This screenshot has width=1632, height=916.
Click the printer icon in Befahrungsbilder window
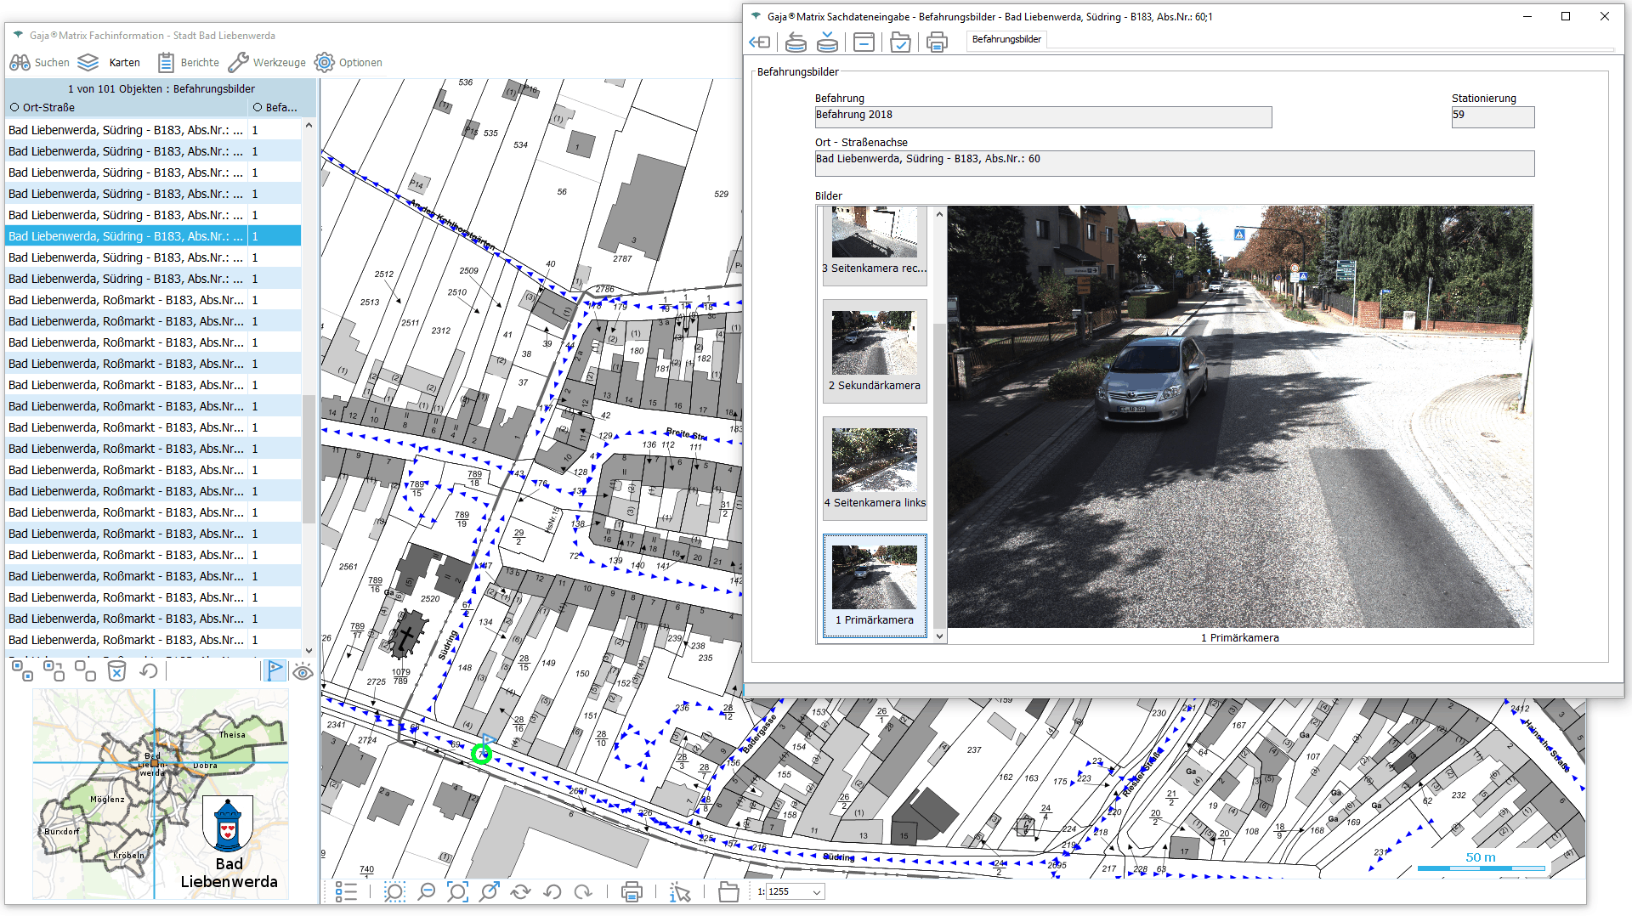click(936, 42)
